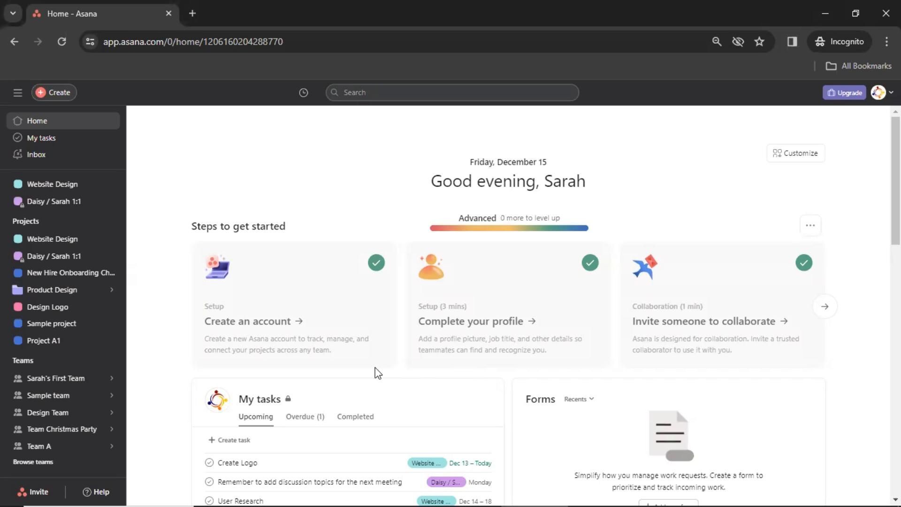Image resolution: width=901 pixels, height=507 pixels.
Task: Click the next arrow on steps carousel
Action: point(825,307)
